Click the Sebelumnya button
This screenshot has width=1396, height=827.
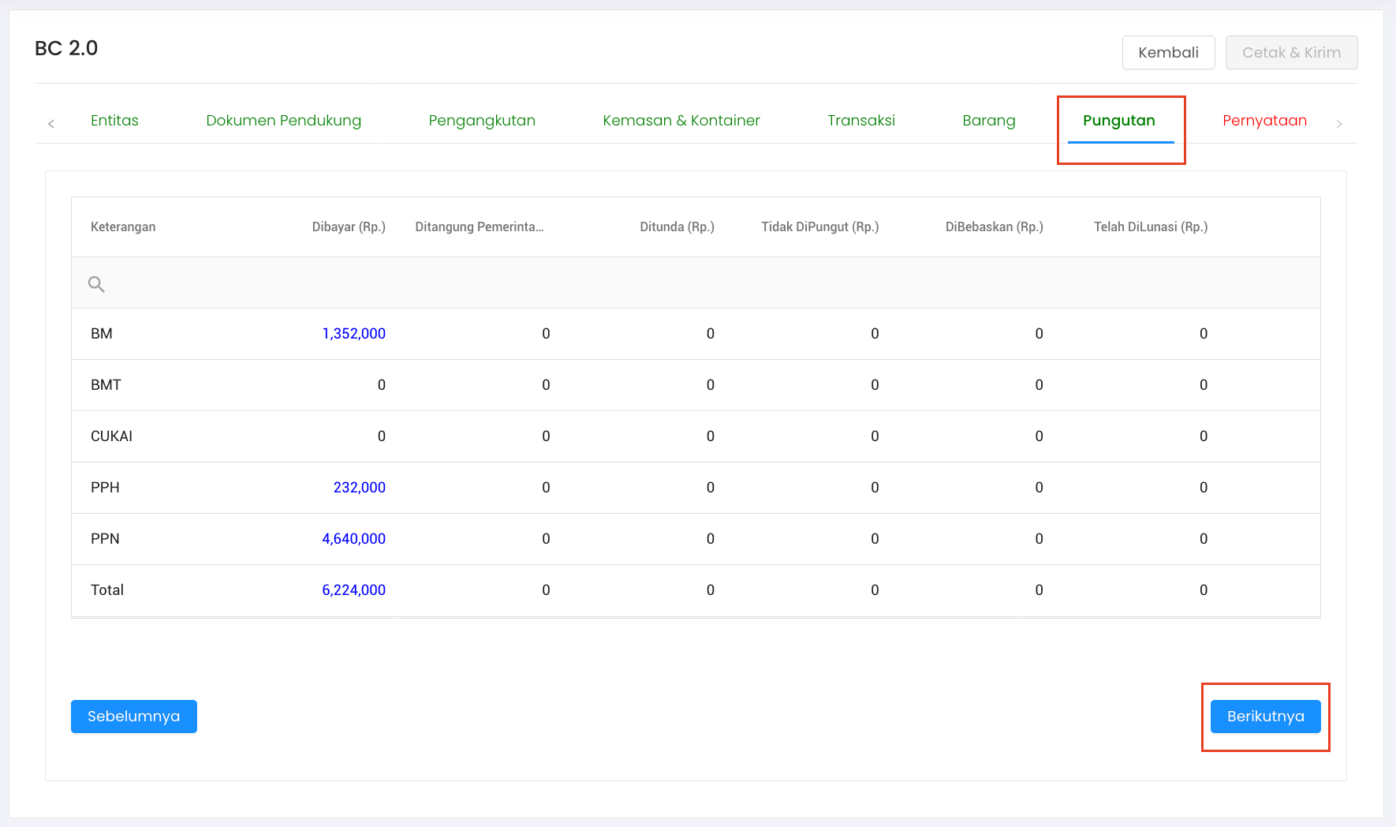click(x=134, y=717)
